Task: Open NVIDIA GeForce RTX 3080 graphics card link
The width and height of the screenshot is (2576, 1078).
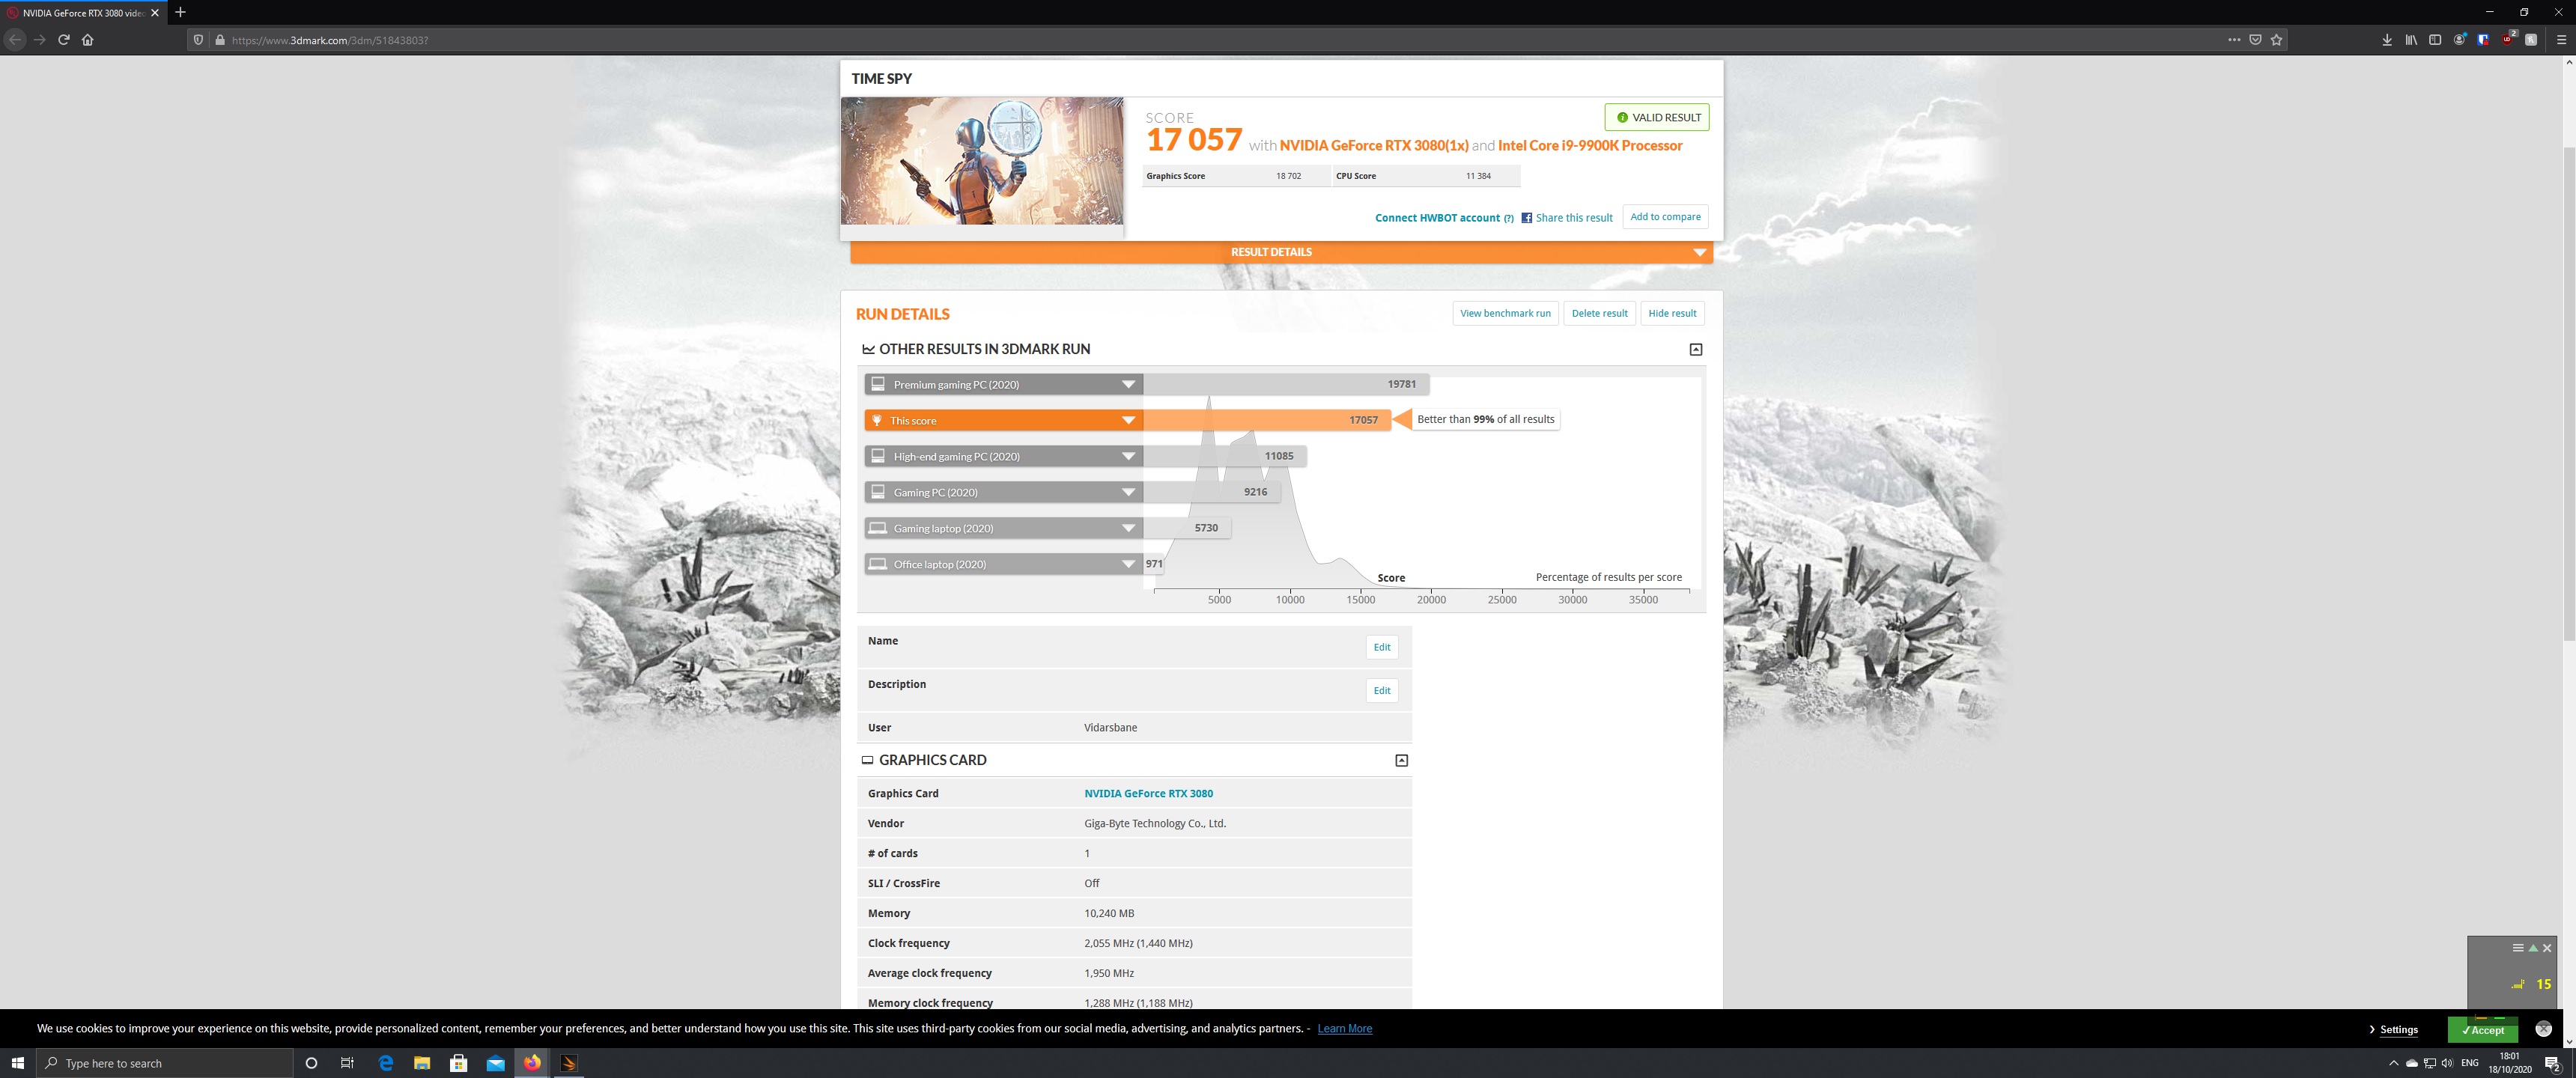Action: [x=1148, y=793]
